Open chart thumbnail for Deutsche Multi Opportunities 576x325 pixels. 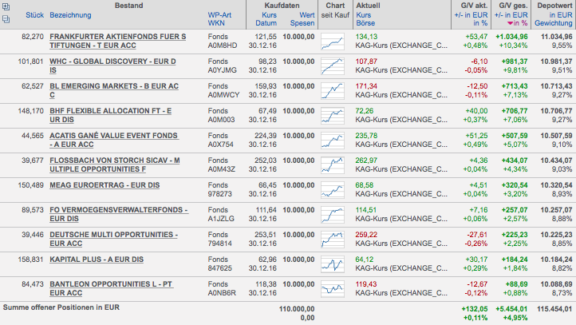[x=333, y=240]
